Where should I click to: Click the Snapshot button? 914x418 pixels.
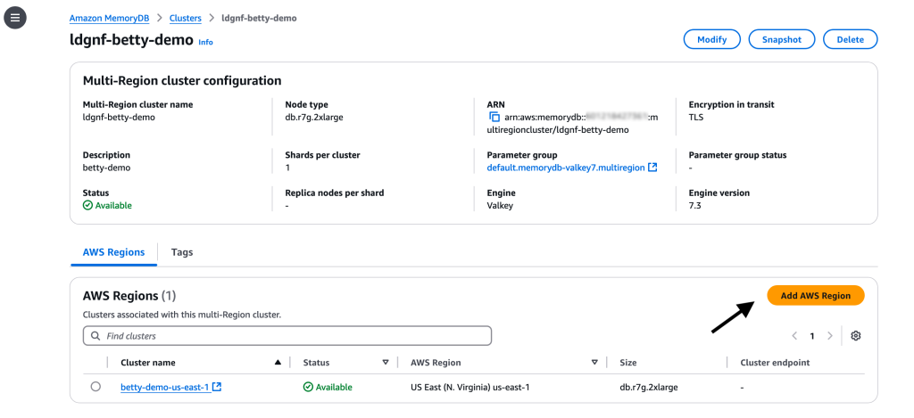(x=782, y=39)
